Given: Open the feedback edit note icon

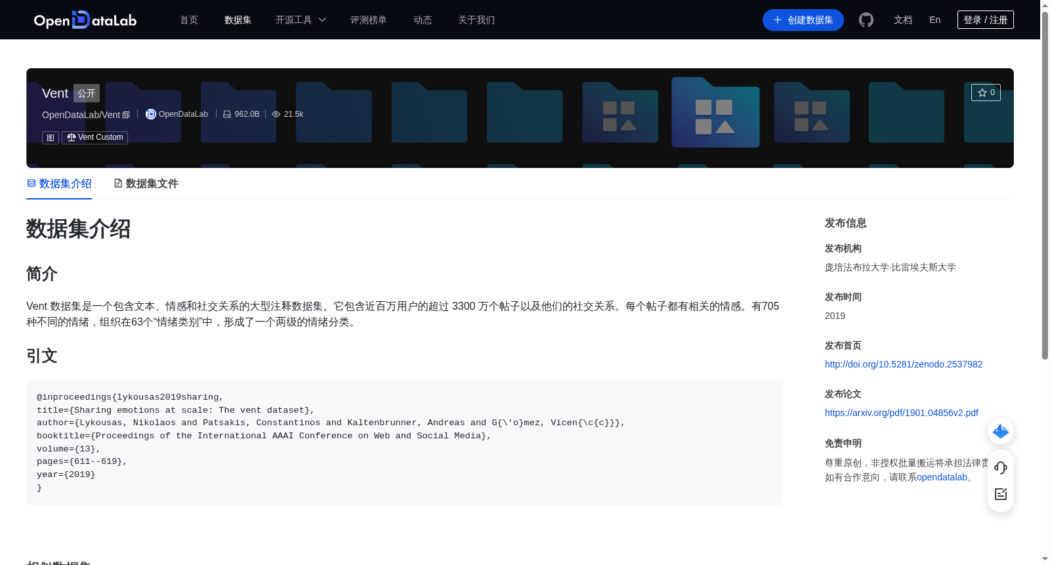Looking at the screenshot, I should tap(1001, 494).
